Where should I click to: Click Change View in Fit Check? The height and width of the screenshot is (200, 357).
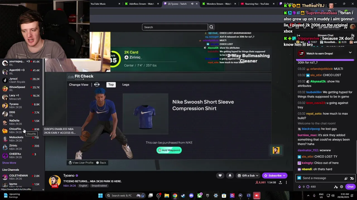(x=79, y=84)
